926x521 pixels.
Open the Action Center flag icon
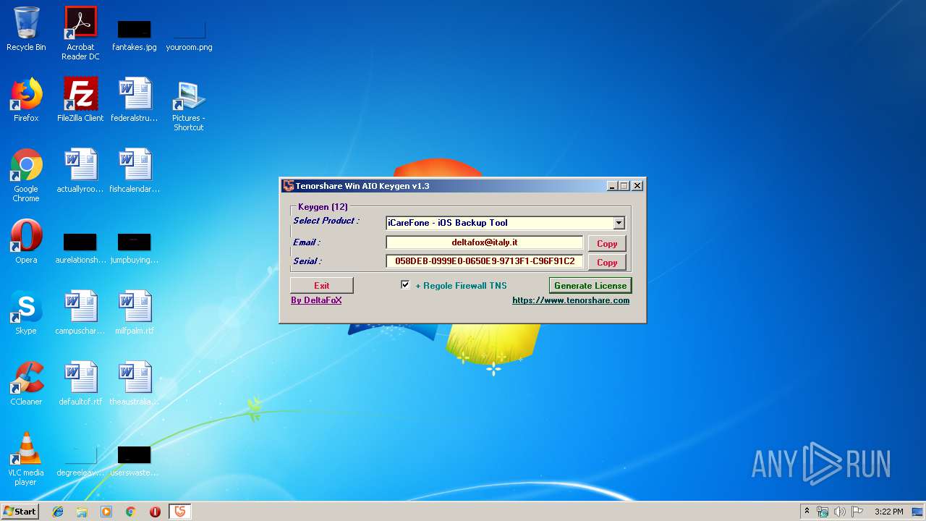point(857,512)
